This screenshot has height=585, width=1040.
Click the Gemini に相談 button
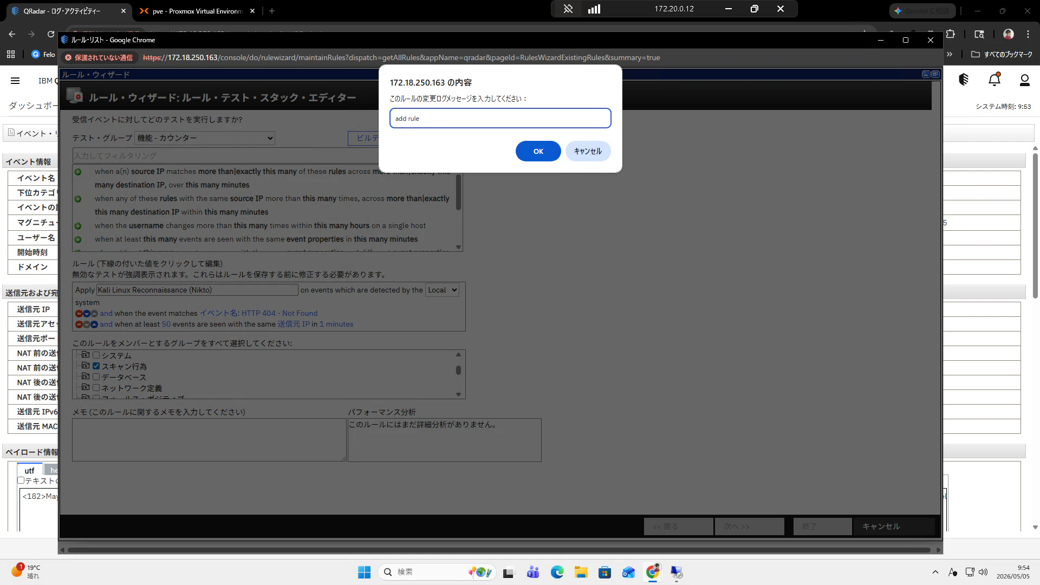pyautogui.click(x=922, y=11)
